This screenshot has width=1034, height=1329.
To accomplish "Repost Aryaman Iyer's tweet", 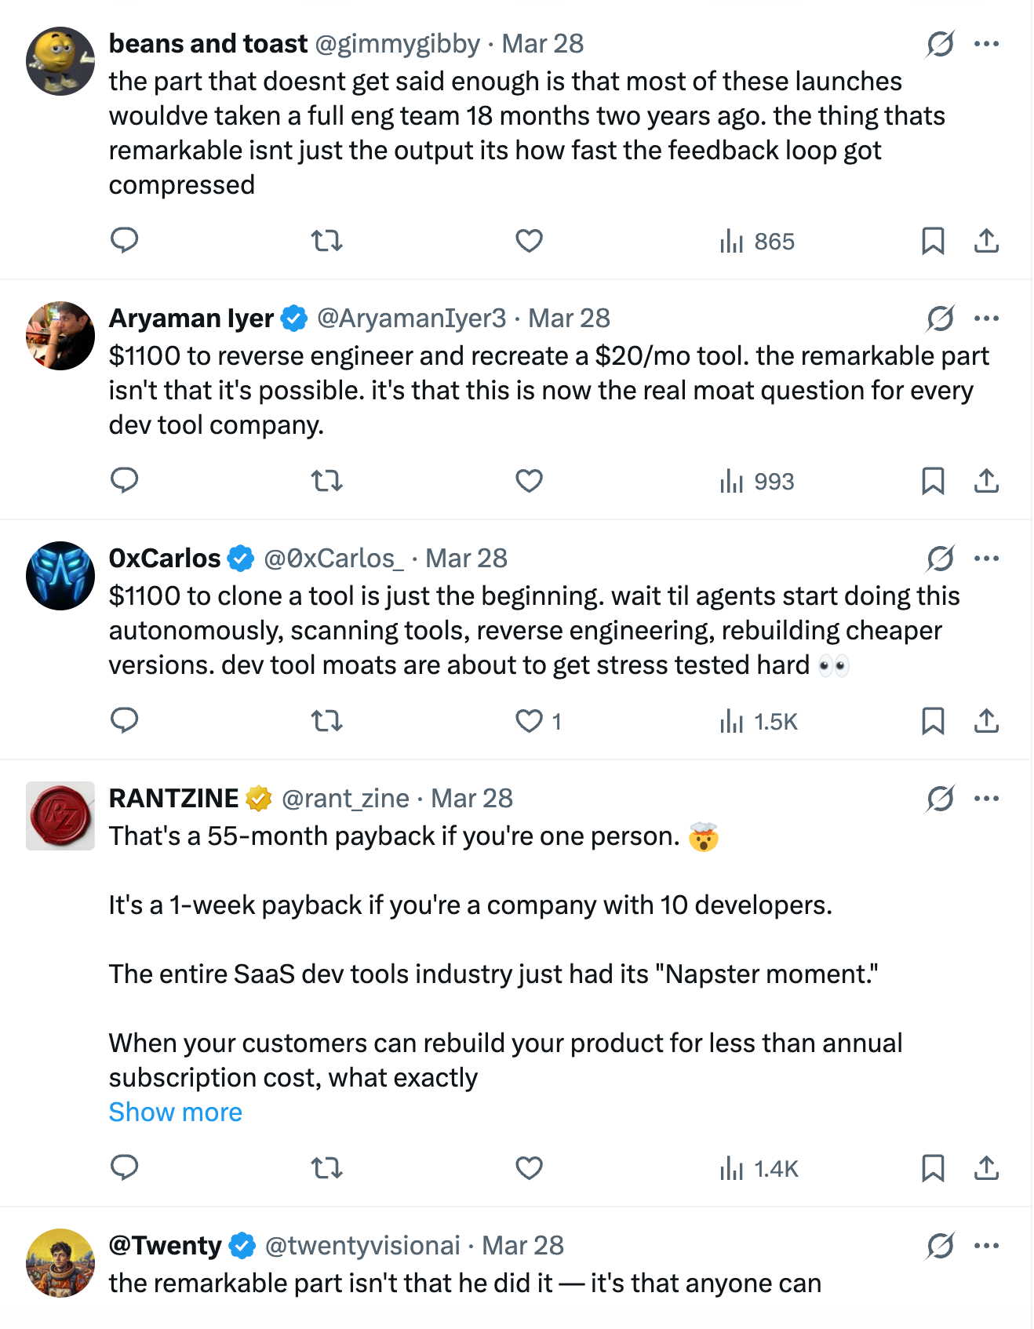I will [x=326, y=480].
